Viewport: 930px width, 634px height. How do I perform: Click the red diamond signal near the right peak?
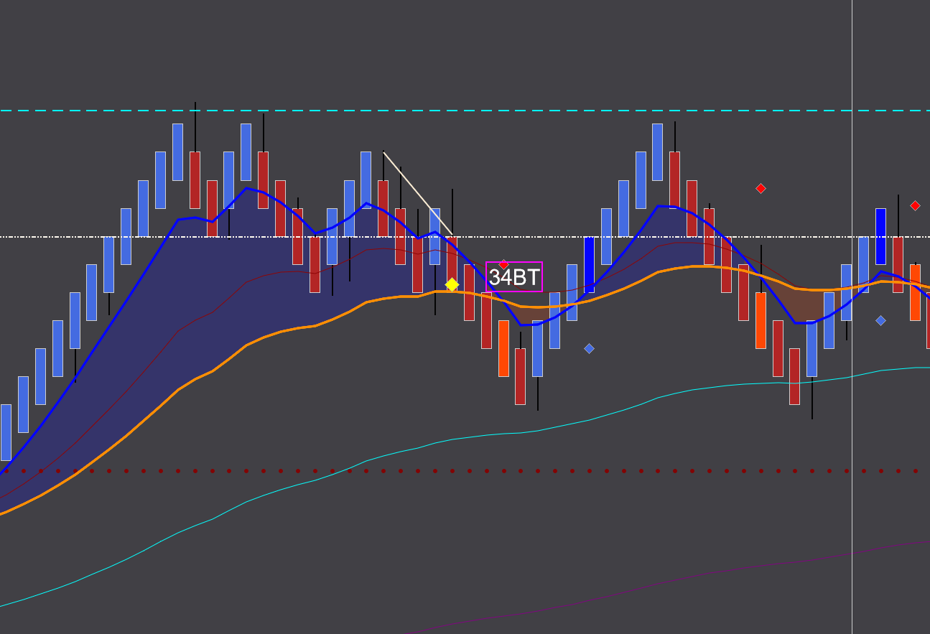[761, 189]
